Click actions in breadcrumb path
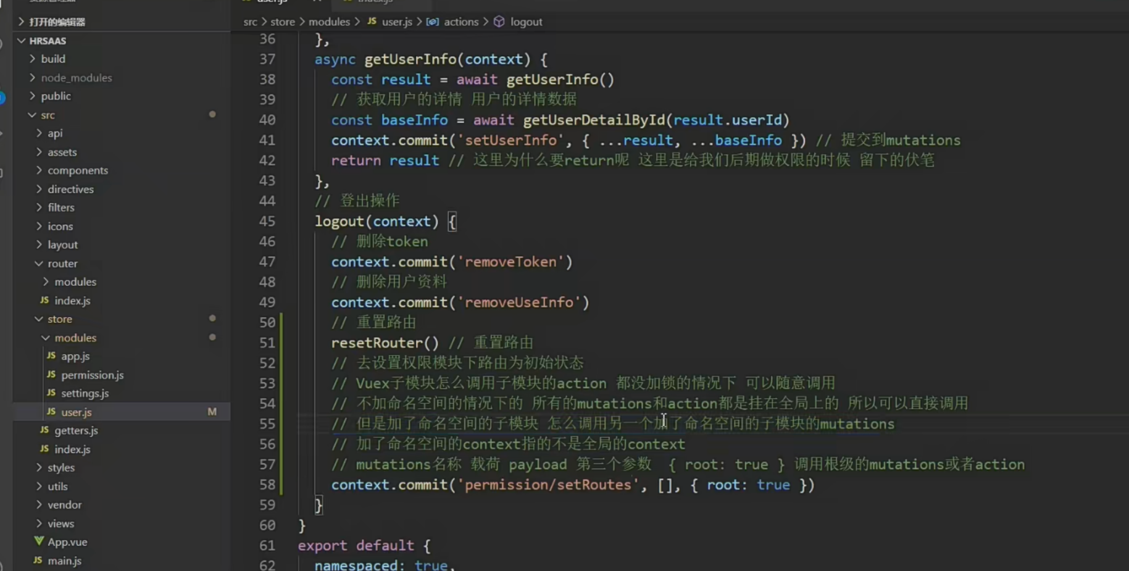1129x571 pixels. point(461,22)
